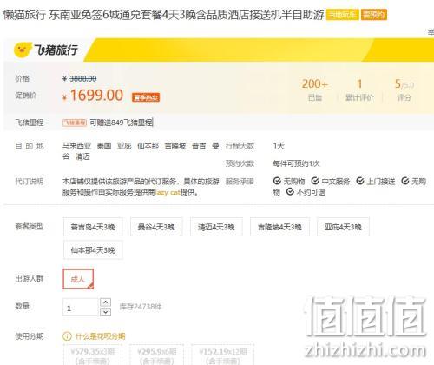Click the 马来西亚 destination link
Image resolution: width=434 pixels, height=365 pixels.
[x=76, y=146]
